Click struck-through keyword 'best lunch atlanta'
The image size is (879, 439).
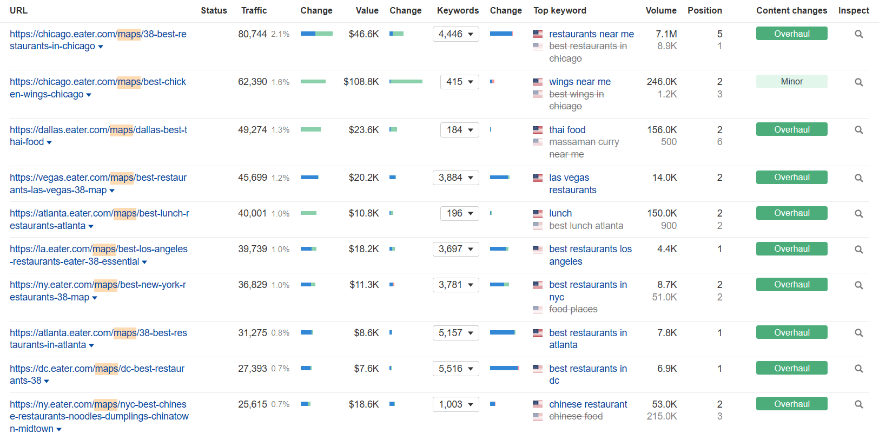[586, 226]
